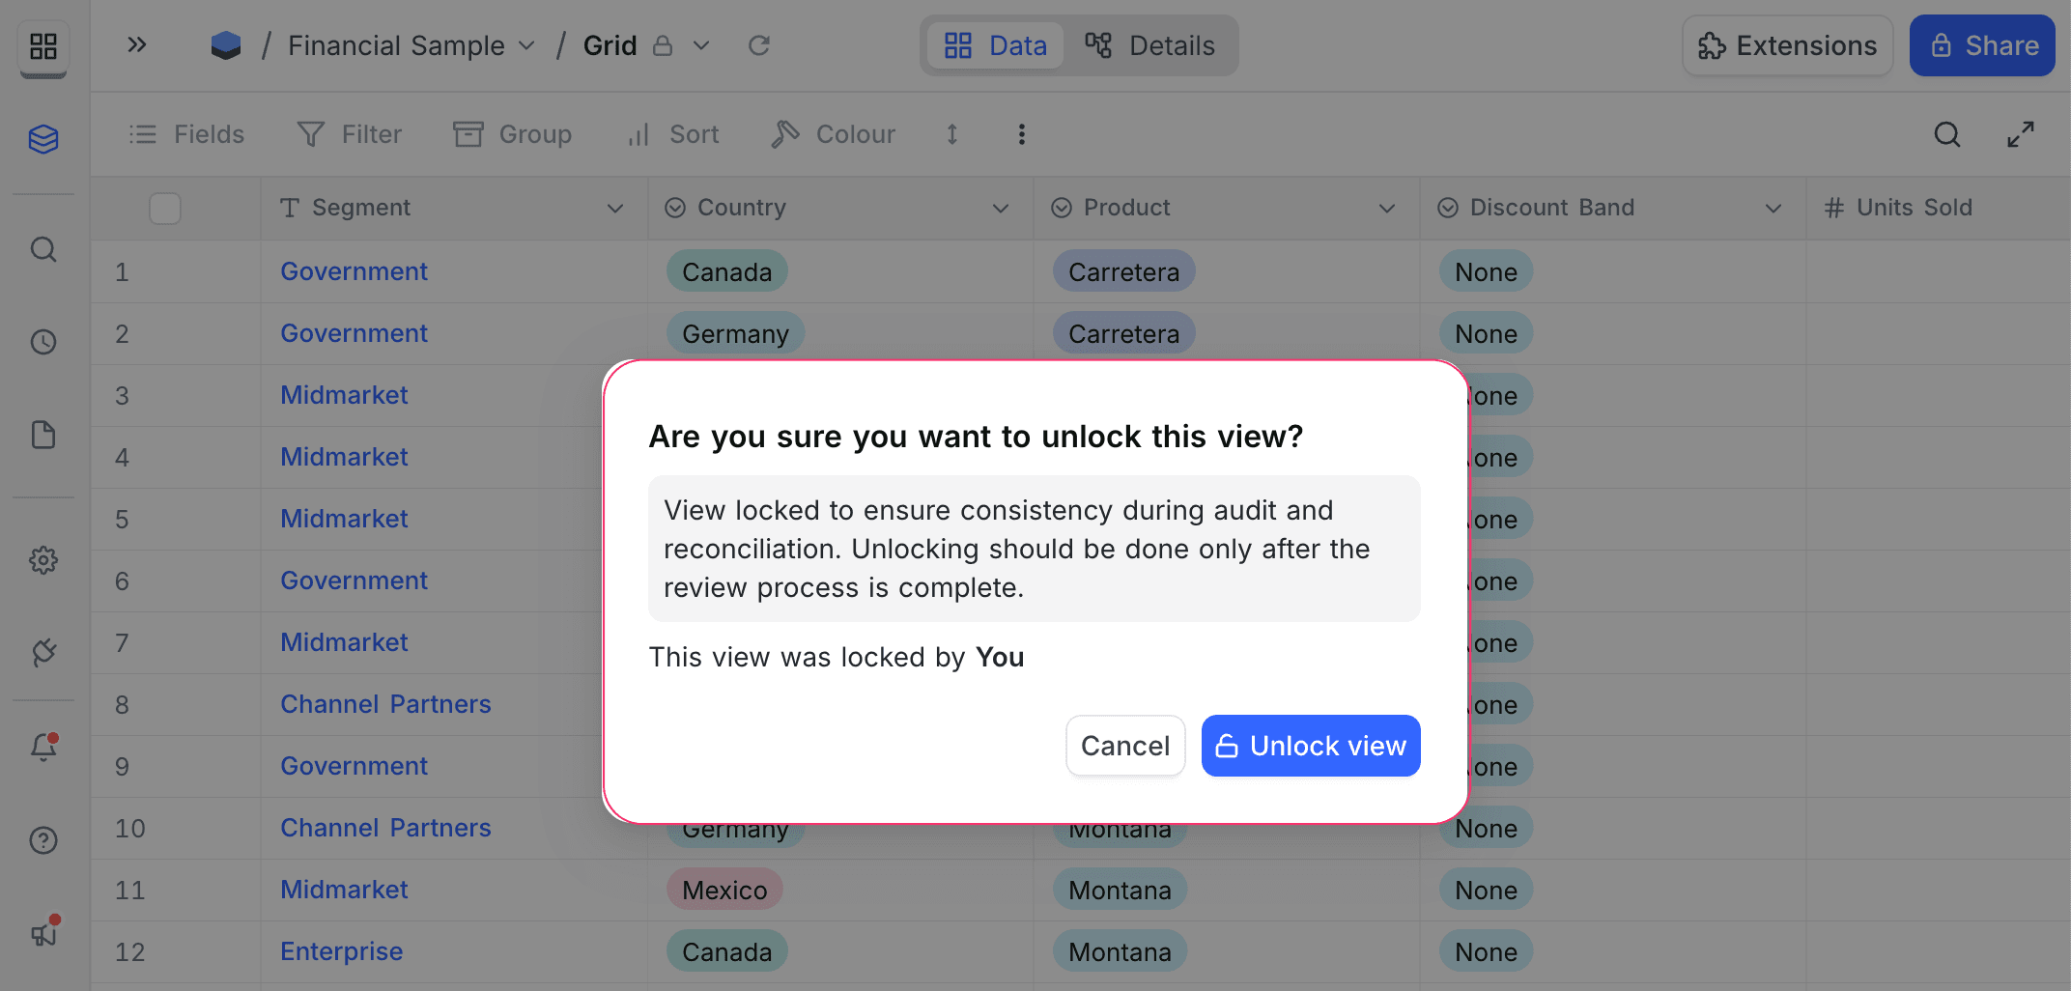Viewport: 2071px width, 991px height.
Task: Open the settings gear in sidebar
Action: pos(43,560)
